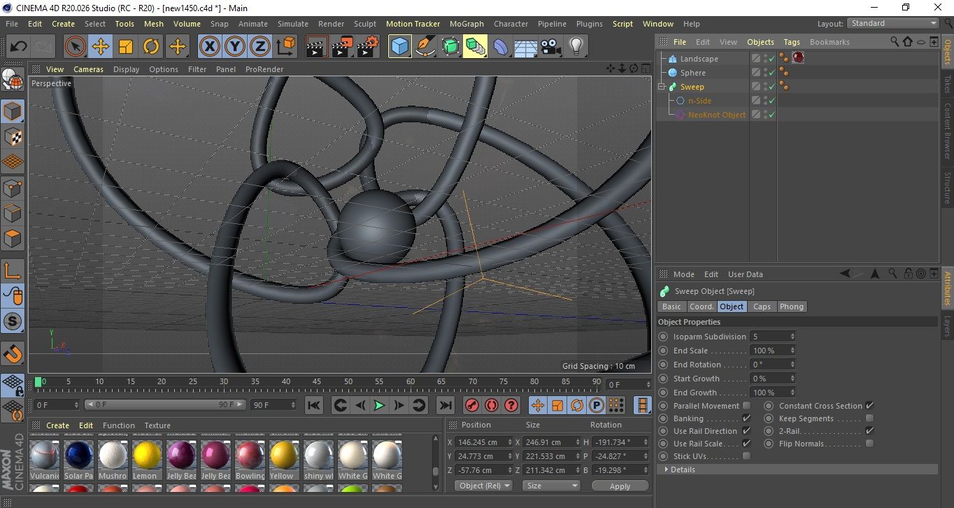This screenshot has height=508, width=954.
Task: Toggle the X-axis lock icon
Action: point(209,47)
